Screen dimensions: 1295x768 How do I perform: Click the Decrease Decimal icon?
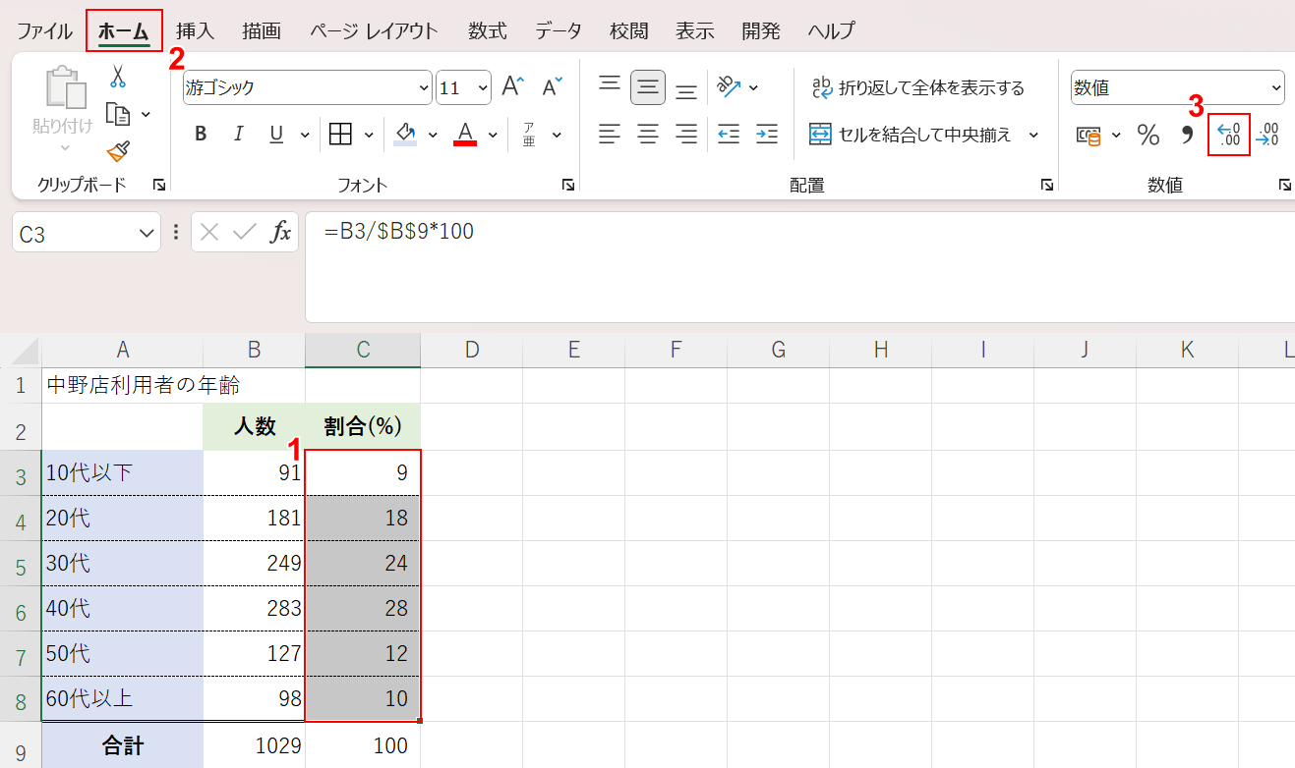pos(1268,134)
